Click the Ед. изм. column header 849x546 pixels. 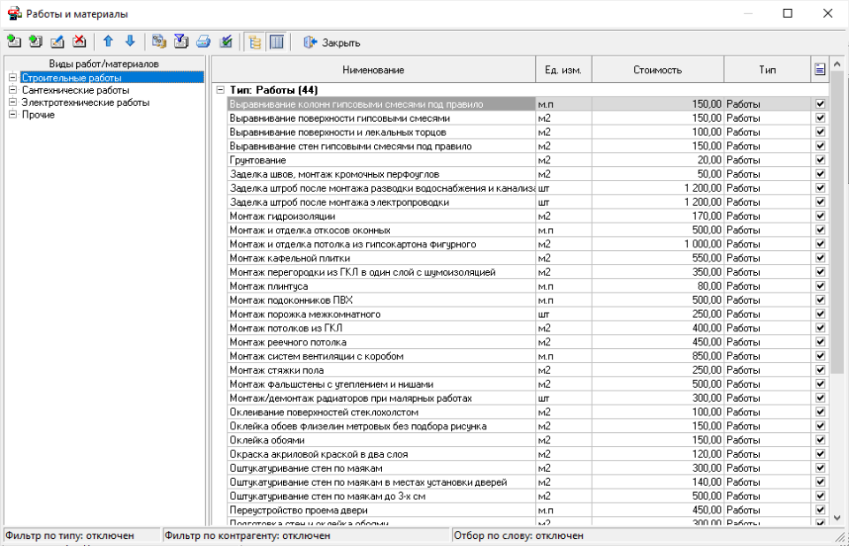[x=563, y=70]
